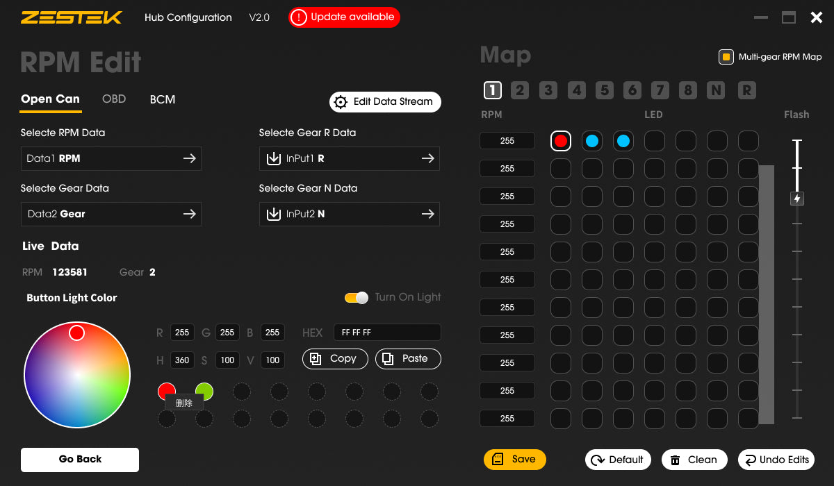
Task: Click the Paste color icon button
Action: coord(408,359)
